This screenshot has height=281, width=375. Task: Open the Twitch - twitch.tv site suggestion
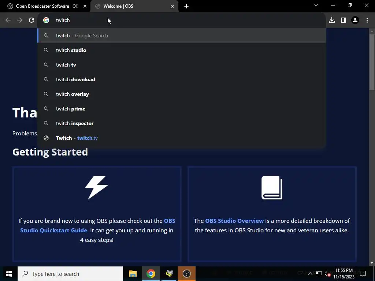182,138
